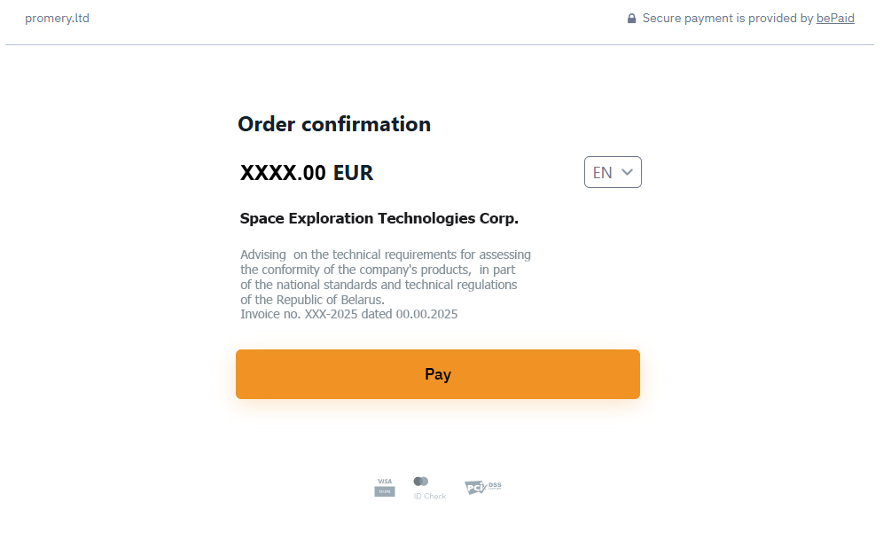Image resolution: width=883 pixels, height=533 pixels.
Task: Click the secure payment lock icon
Action: (x=632, y=19)
